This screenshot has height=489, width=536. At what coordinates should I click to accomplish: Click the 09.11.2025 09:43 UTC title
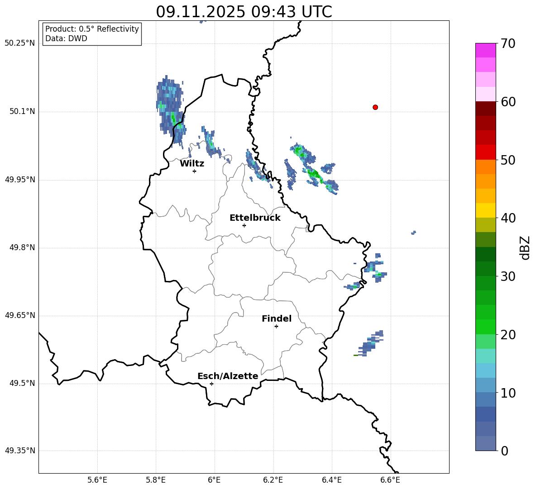tap(244, 12)
